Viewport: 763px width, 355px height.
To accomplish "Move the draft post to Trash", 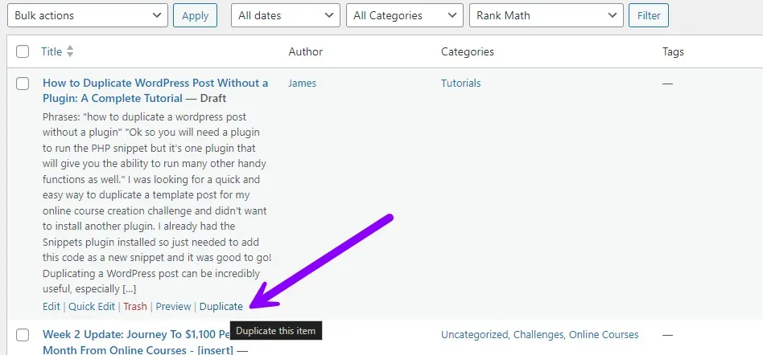I will [134, 307].
